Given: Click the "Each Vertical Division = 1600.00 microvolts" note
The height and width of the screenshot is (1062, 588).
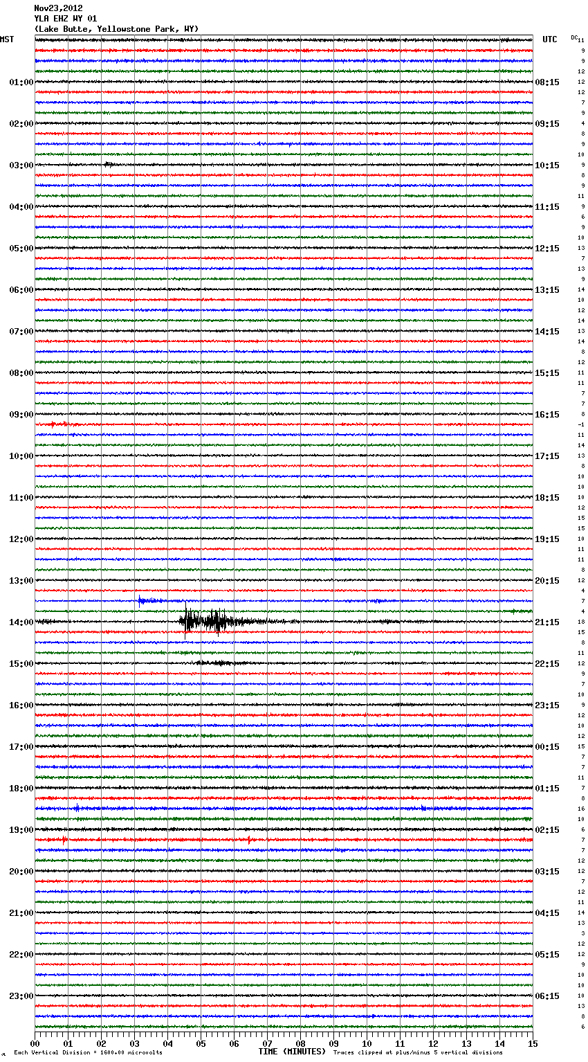Looking at the screenshot, I should [x=88, y=1053].
